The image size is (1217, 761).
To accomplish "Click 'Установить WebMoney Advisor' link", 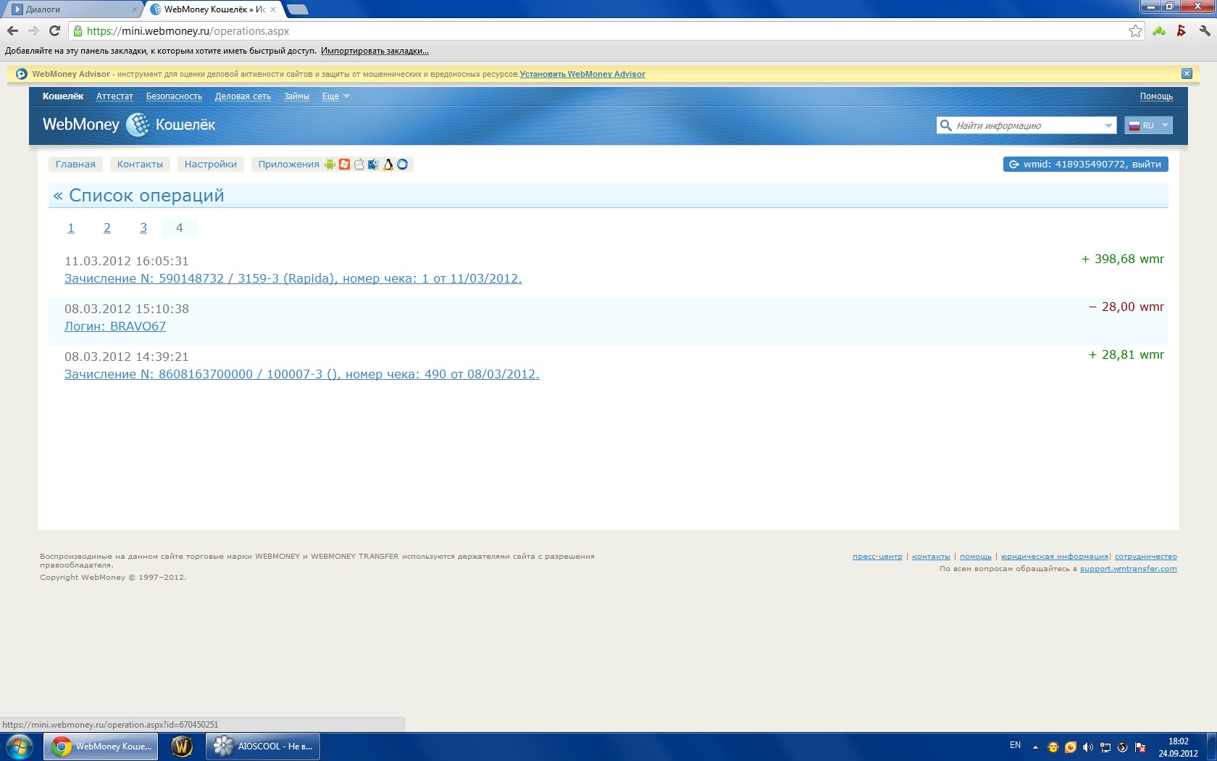I will pyautogui.click(x=582, y=74).
